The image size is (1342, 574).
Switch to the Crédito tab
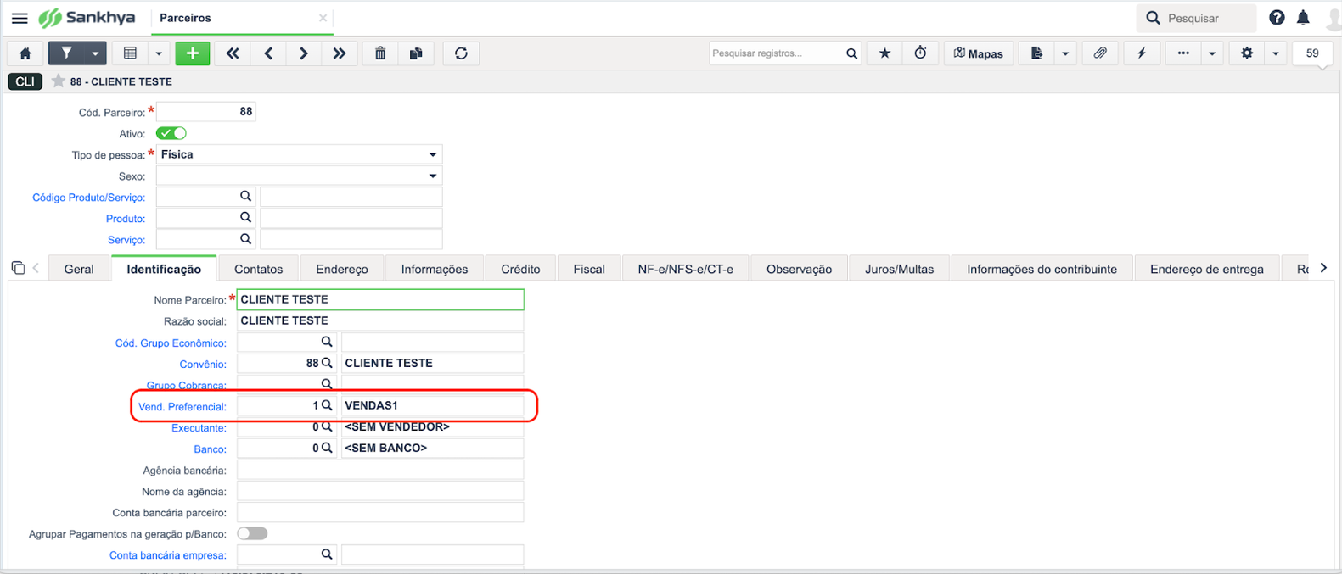520,269
